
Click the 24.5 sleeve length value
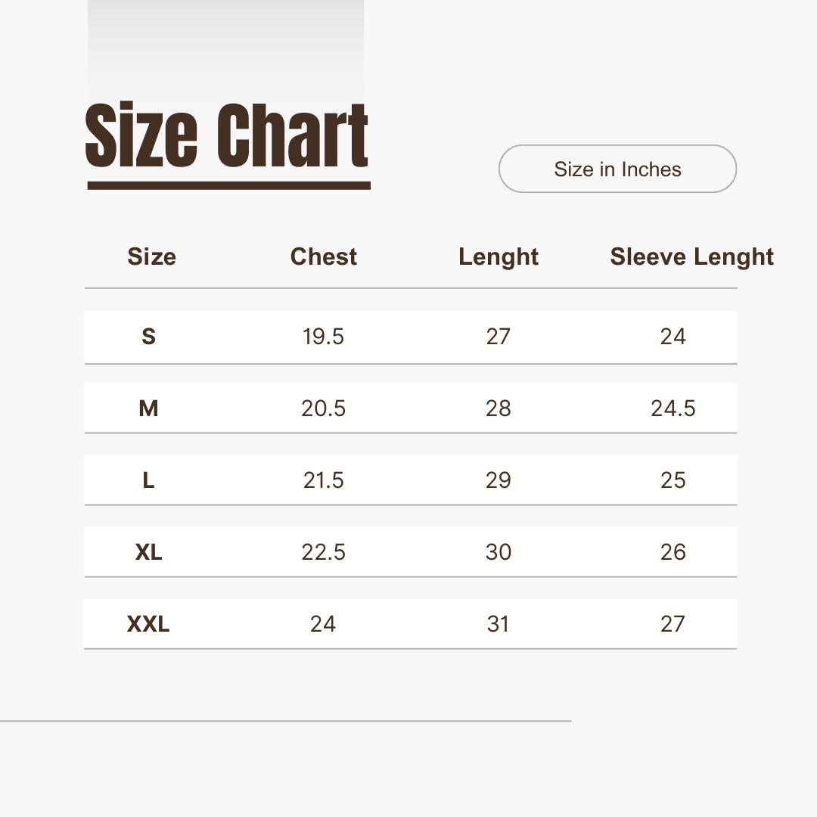[673, 408]
